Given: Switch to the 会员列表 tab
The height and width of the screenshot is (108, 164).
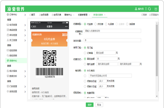Looking at the screenshot, I should [x=56, y=15].
